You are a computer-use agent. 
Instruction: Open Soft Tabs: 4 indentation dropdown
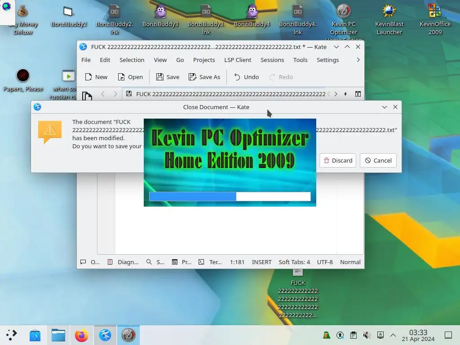pos(294,262)
